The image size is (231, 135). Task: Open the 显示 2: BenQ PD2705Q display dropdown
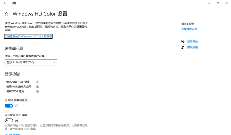[31, 62]
